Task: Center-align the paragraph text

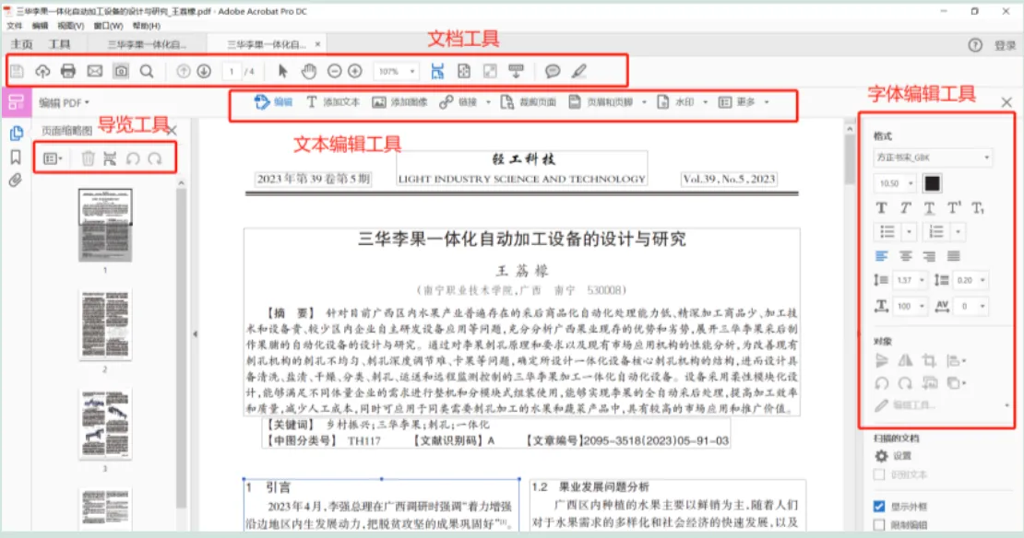Action: tap(905, 256)
